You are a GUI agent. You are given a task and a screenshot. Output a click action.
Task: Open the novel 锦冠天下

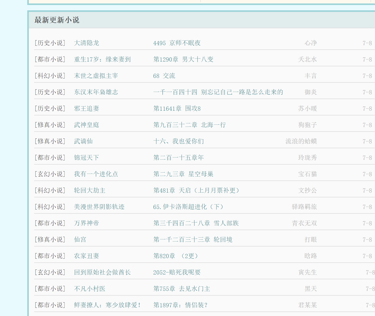[x=86, y=158]
